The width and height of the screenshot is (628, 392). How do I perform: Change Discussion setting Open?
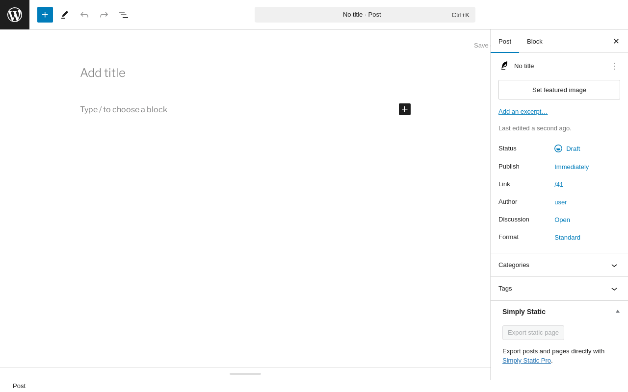(562, 220)
